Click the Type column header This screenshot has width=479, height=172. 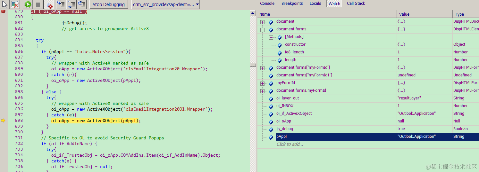(x=466, y=14)
